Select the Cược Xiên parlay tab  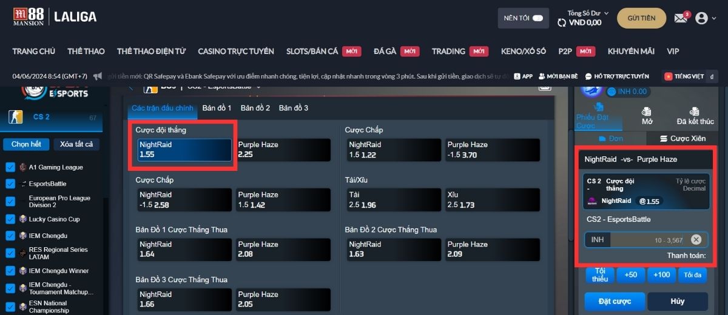click(x=682, y=139)
